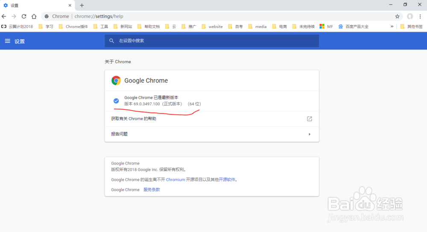
Task: Select the 设置 browser tab
Action: coord(37,6)
